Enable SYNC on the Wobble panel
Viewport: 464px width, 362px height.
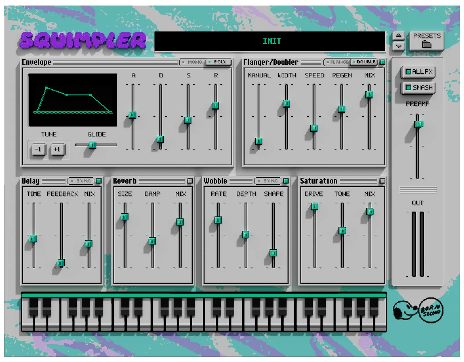click(268, 181)
